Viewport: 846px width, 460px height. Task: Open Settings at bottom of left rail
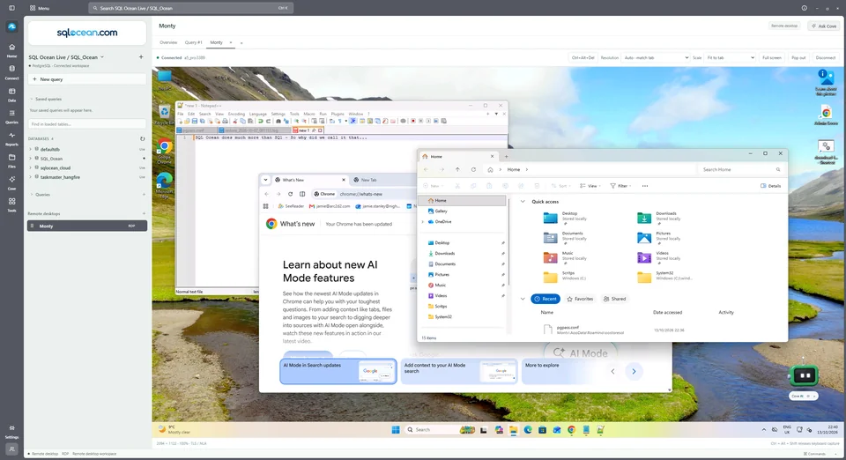click(x=11, y=432)
